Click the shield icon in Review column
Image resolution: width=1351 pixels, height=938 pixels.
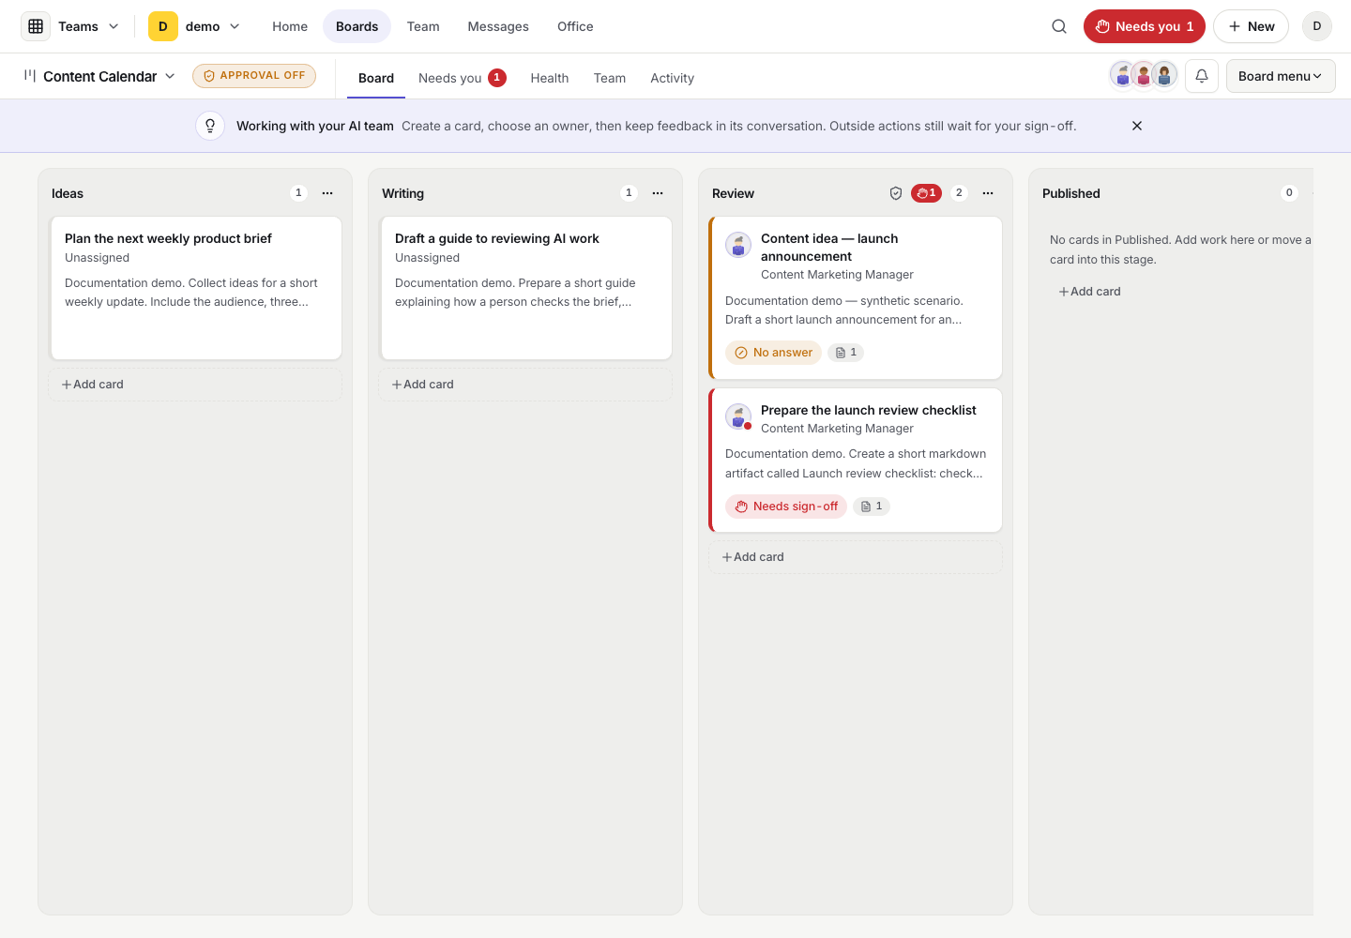[x=896, y=193]
